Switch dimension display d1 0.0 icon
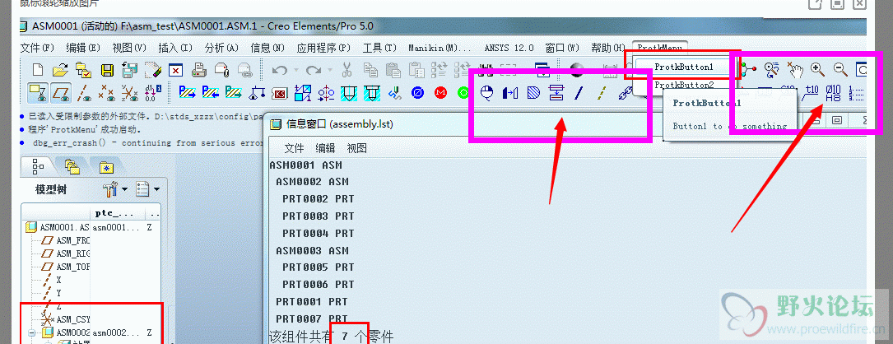 click(x=153, y=91)
